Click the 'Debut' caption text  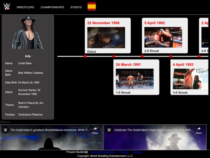click(x=92, y=51)
